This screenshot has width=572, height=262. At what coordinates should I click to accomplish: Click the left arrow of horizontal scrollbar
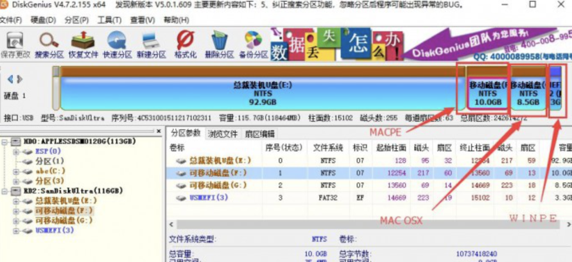tap(171, 224)
